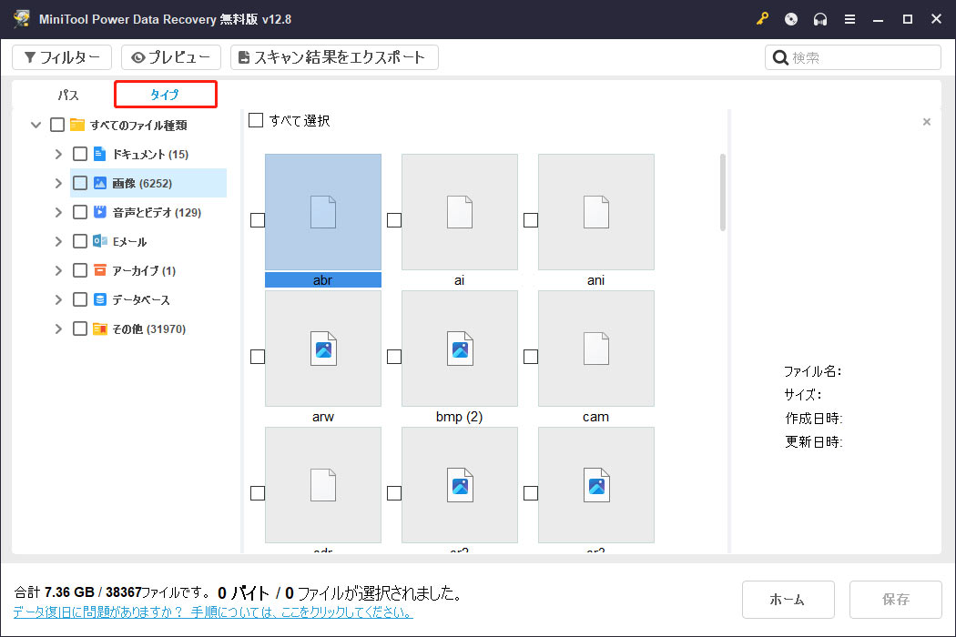Click the bootable media disc icon
The height and width of the screenshot is (637, 956).
(790, 18)
